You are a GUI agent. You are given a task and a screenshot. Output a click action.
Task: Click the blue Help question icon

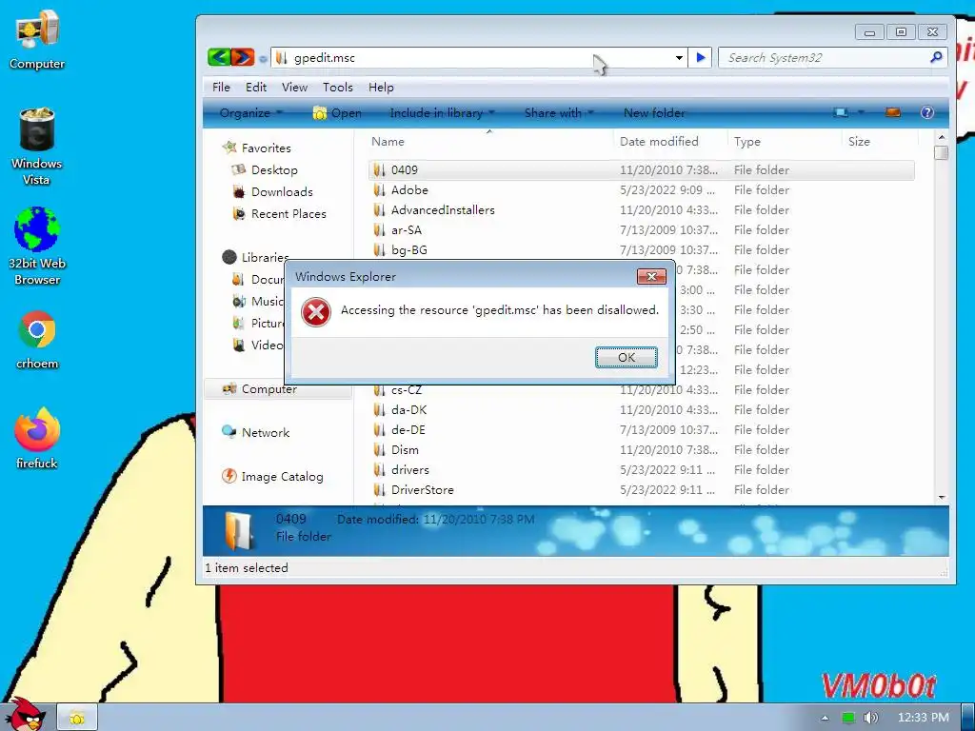927,112
